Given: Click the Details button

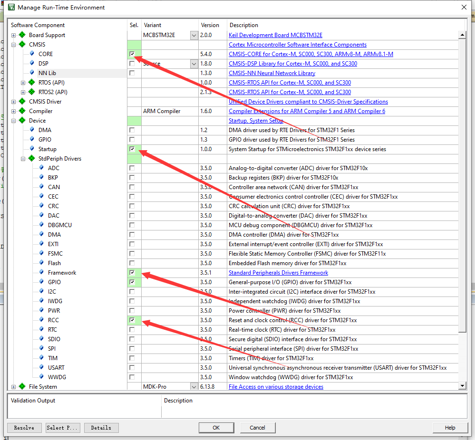Looking at the screenshot, I should 101,428.
